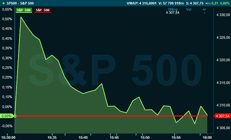Click the 4 330,00 price axis label
Screen dimensions: 231x140
223,15
